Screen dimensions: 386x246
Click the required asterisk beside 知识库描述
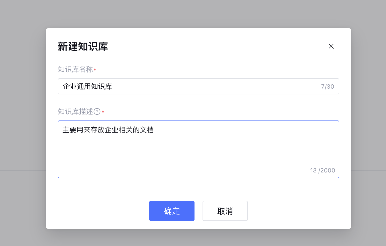tap(103, 112)
